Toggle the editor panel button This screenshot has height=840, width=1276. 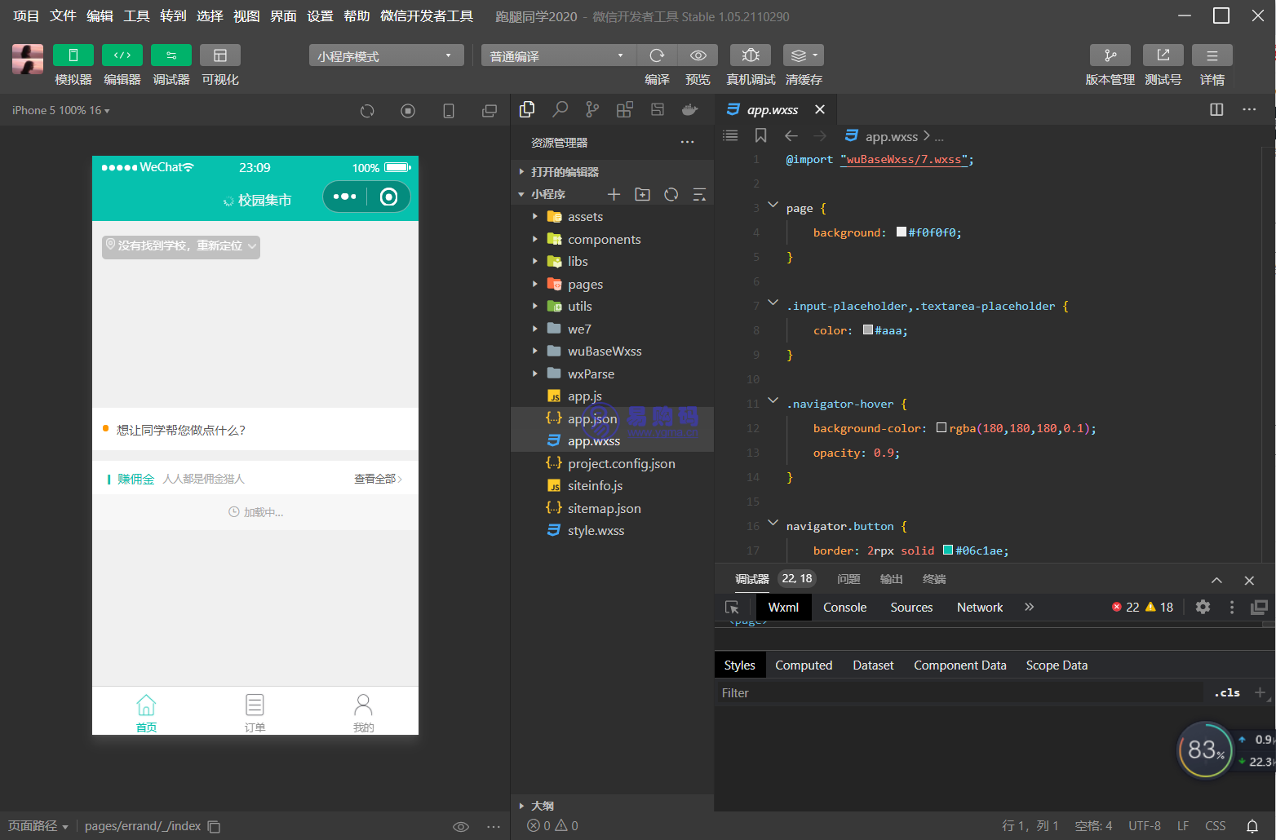[x=122, y=55]
